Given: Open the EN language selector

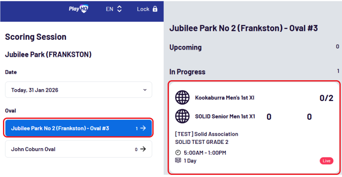Looking at the screenshot, I should tap(114, 9).
